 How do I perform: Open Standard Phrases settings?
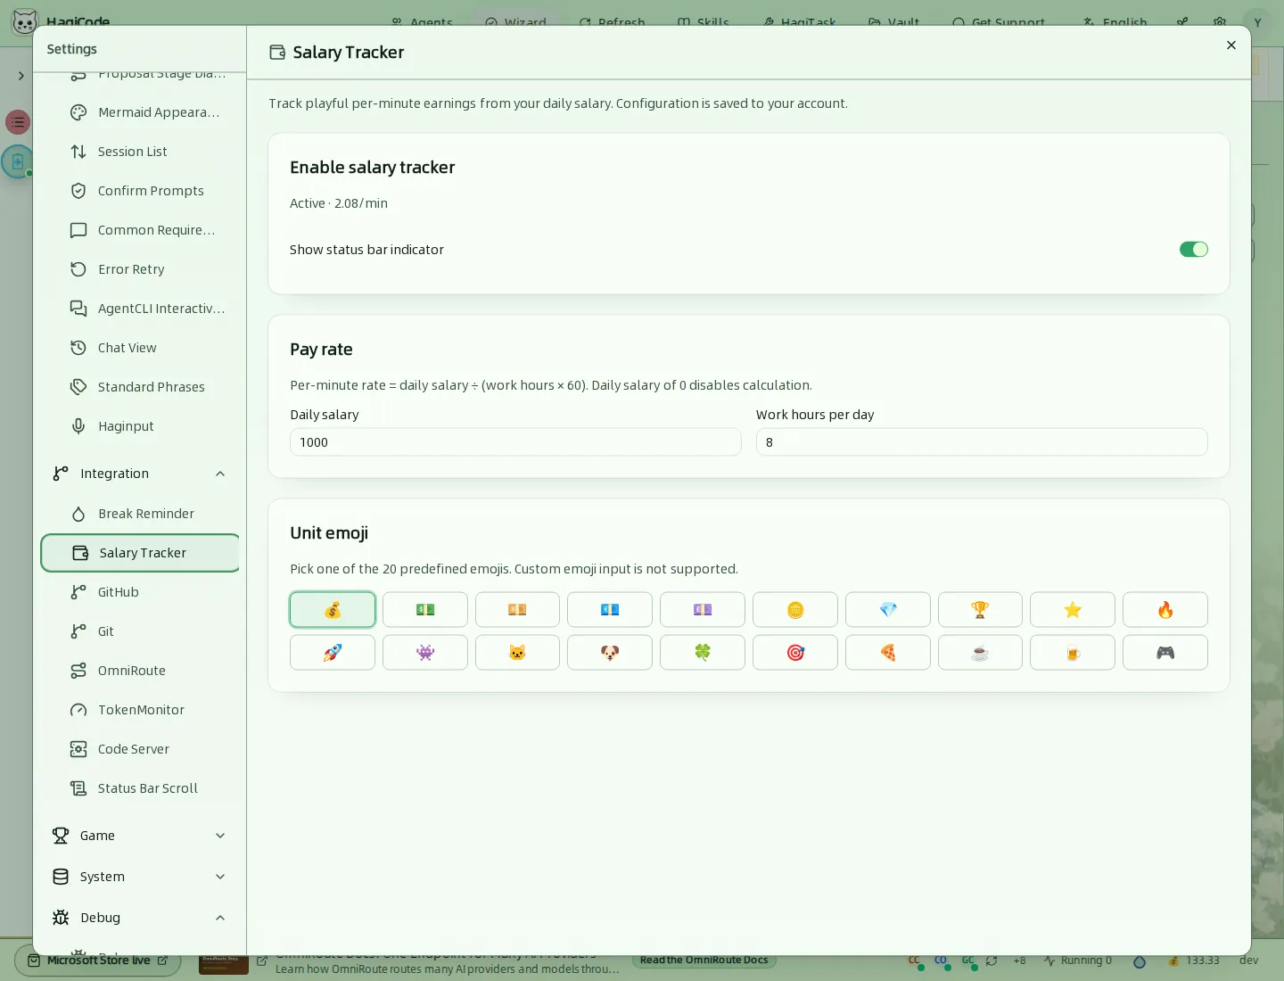coord(140,387)
